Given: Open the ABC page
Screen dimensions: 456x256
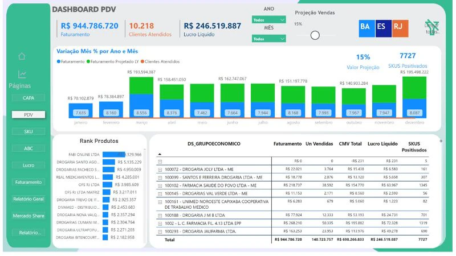Looking at the screenshot, I should [x=28, y=148].
